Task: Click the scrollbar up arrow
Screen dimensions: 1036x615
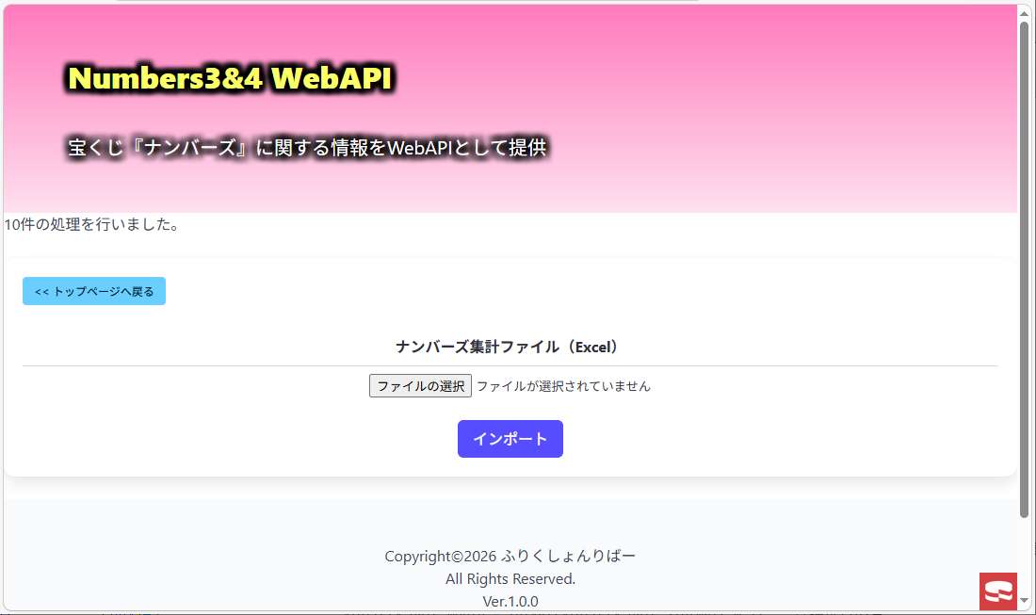Action: (x=1024, y=13)
